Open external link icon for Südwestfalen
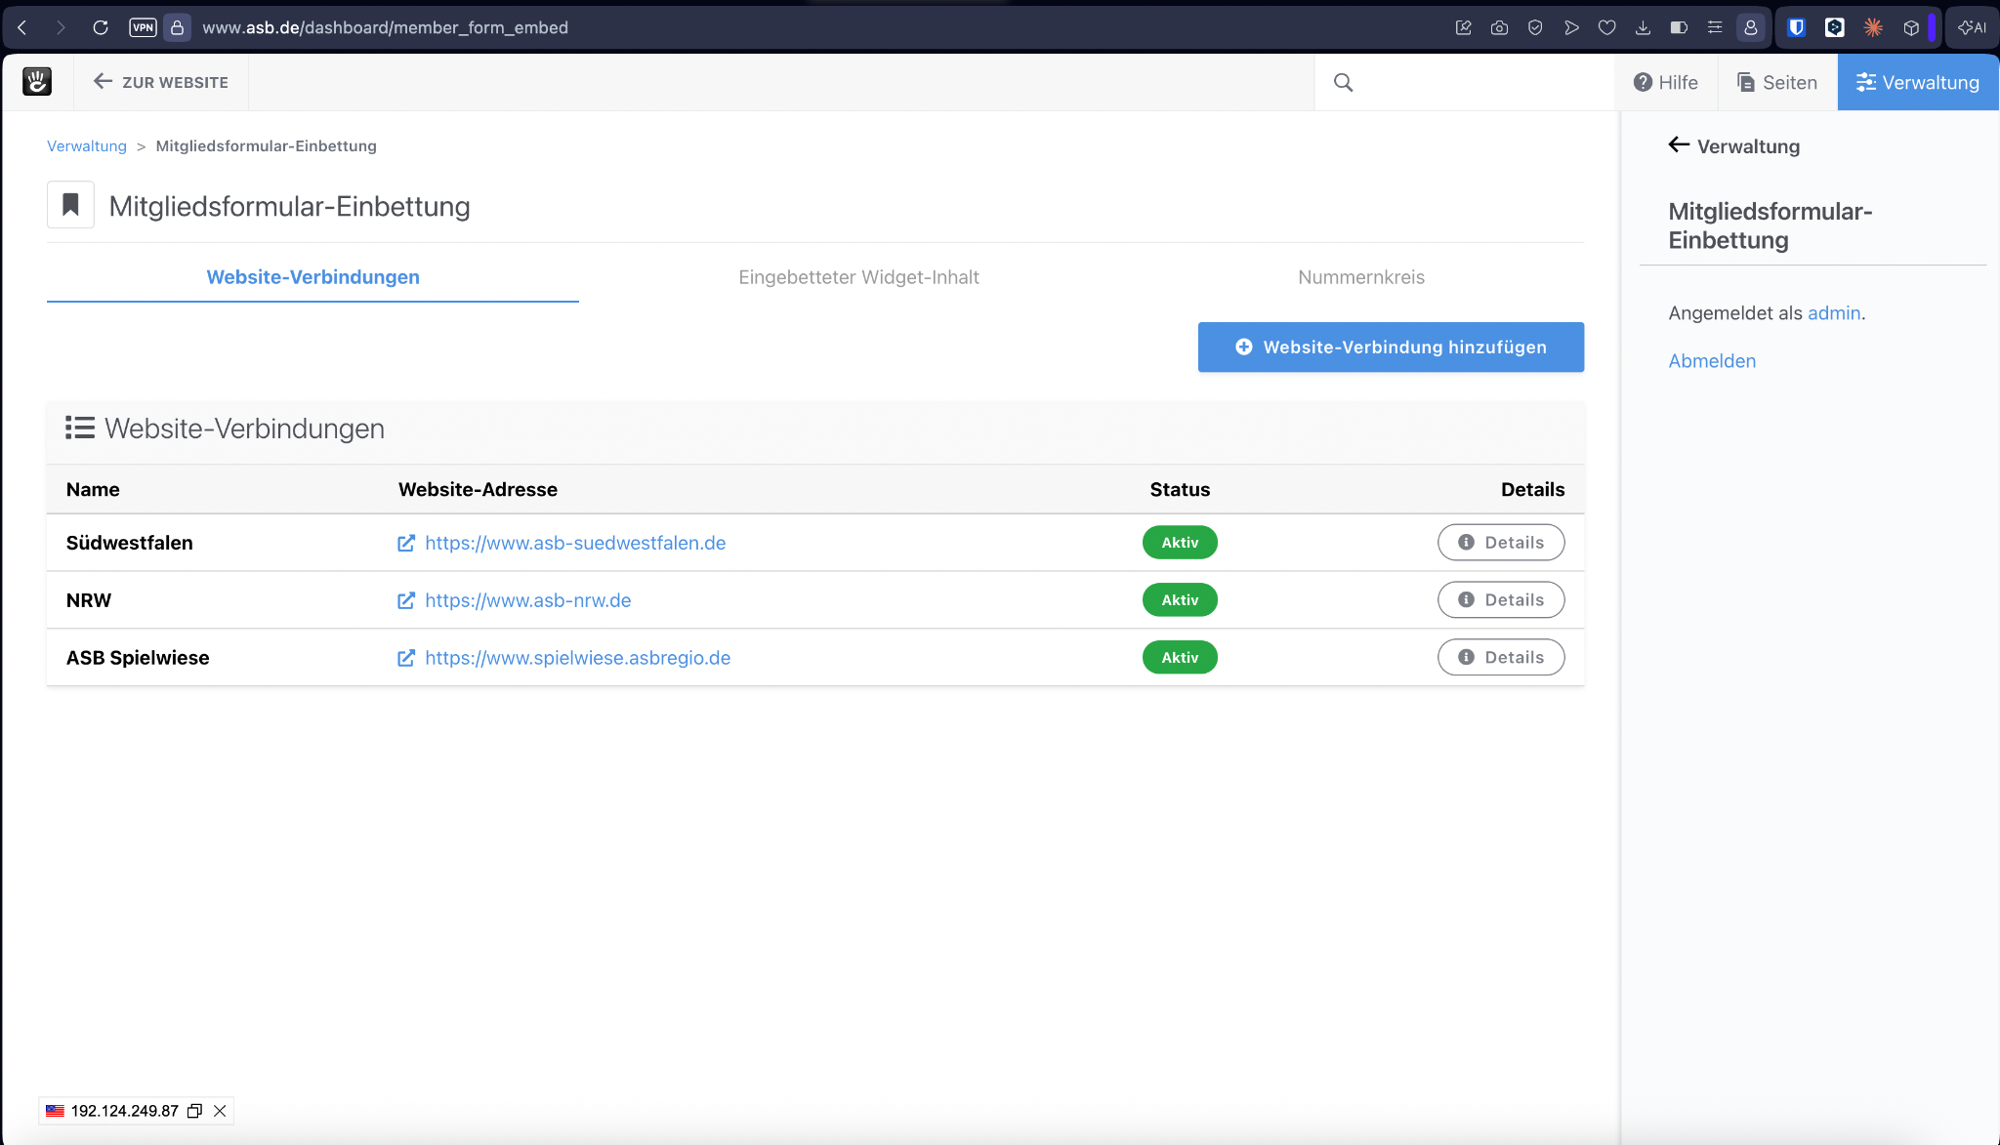2000x1145 pixels. click(406, 543)
